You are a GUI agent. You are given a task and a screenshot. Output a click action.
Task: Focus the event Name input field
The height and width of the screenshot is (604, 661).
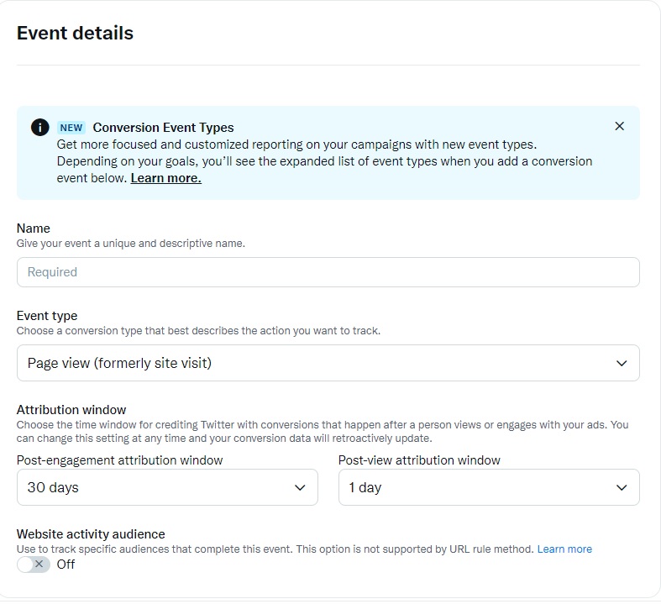coord(328,272)
